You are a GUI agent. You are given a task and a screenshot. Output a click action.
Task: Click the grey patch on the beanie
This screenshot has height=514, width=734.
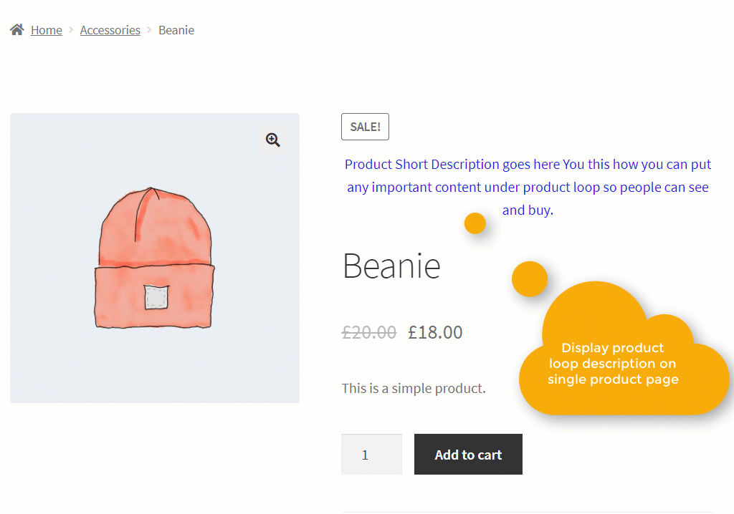tap(156, 297)
